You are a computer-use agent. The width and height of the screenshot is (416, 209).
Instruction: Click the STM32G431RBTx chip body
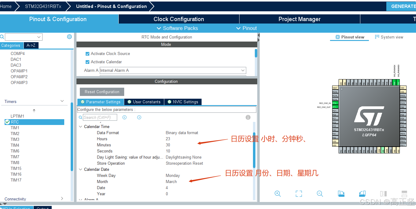369,116
